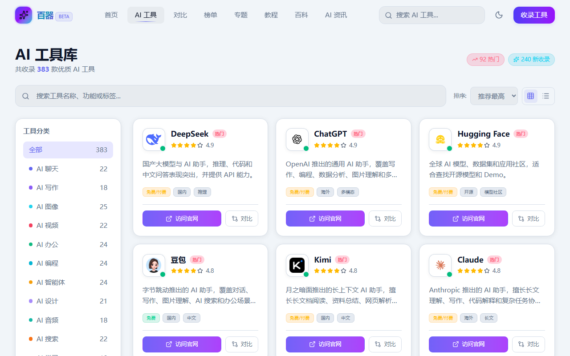
Task: Click the 92 热门 badge
Action: 485,60
